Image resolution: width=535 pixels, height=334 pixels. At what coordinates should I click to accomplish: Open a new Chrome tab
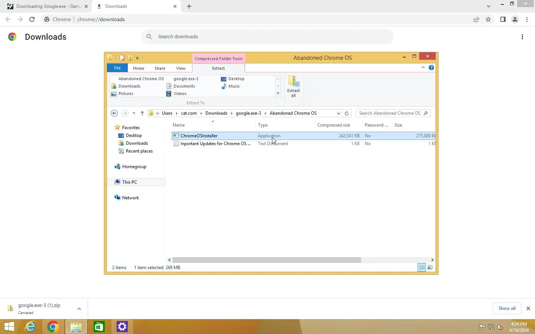[x=189, y=6]
